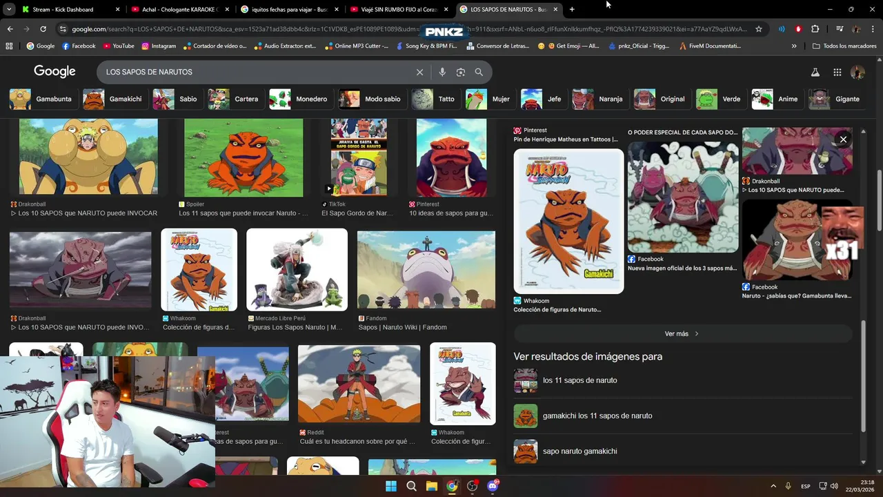Open new browser tab
The width and height of the screenshot is (883, 497).
point(572,9)
